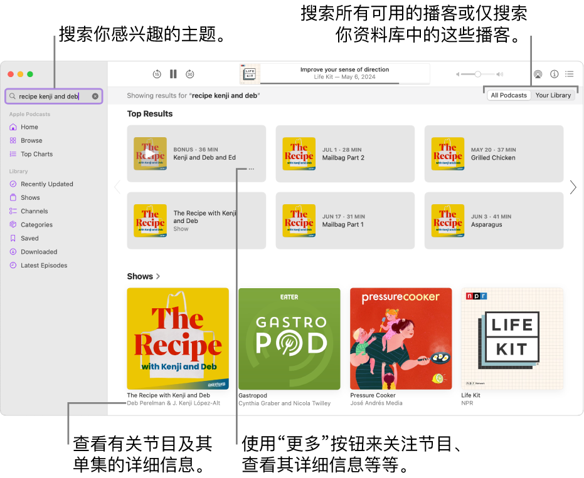Switch search scope to Your Library
The image size is (584, 478).
[x=553, y=95]
